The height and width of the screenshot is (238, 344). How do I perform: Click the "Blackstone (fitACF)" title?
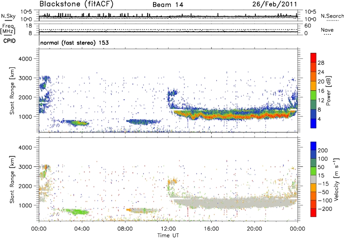click(76, 4)
